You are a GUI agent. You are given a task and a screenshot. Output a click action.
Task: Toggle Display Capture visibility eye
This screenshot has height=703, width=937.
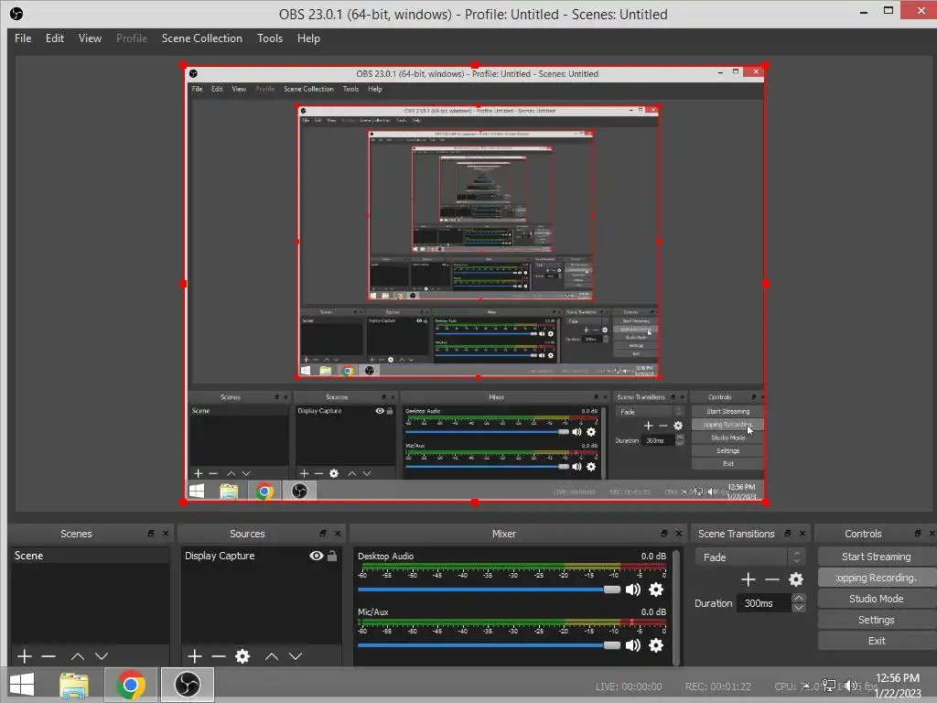316,556
